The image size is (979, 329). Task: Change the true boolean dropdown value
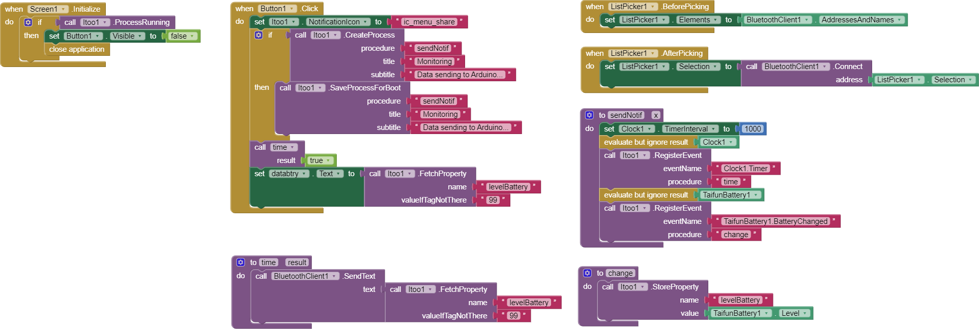[321, 160]
